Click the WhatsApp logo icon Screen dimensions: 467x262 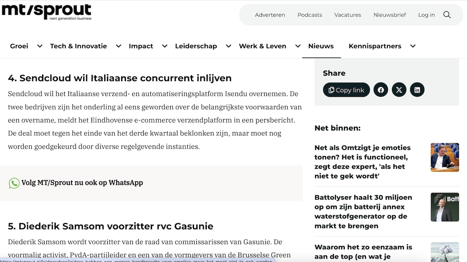click(14, 183)
